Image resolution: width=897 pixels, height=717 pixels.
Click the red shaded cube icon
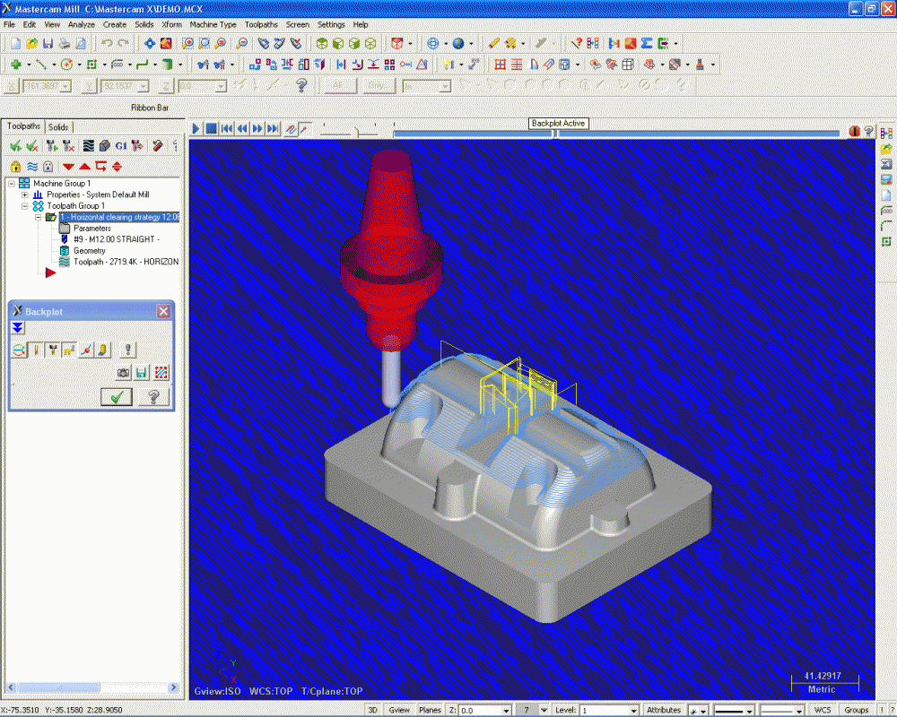[x=396, y=43]
